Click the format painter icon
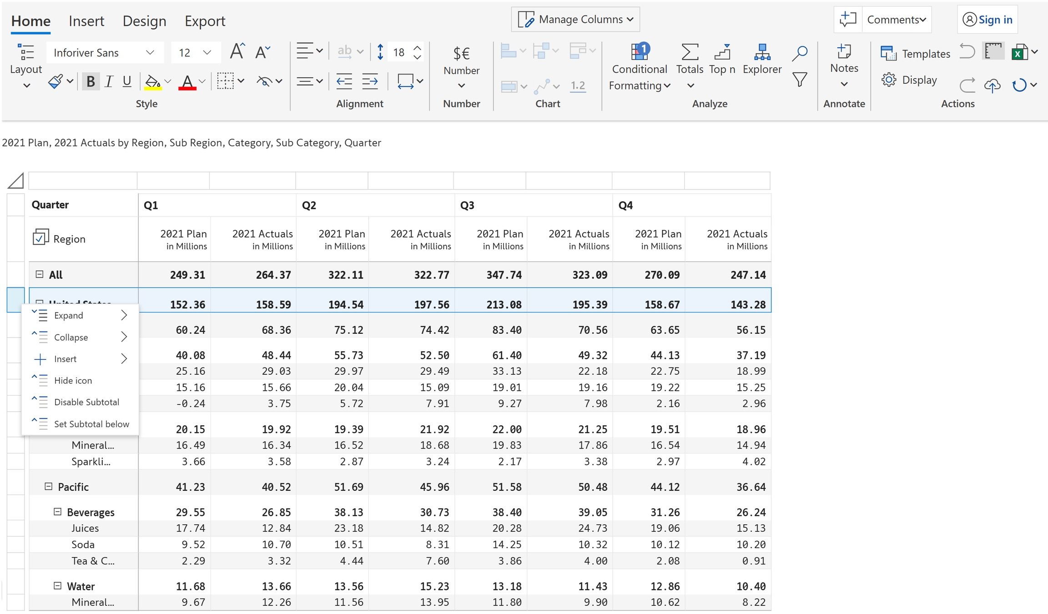Viewport: 1048px width, 614px height. click(55, 82)
